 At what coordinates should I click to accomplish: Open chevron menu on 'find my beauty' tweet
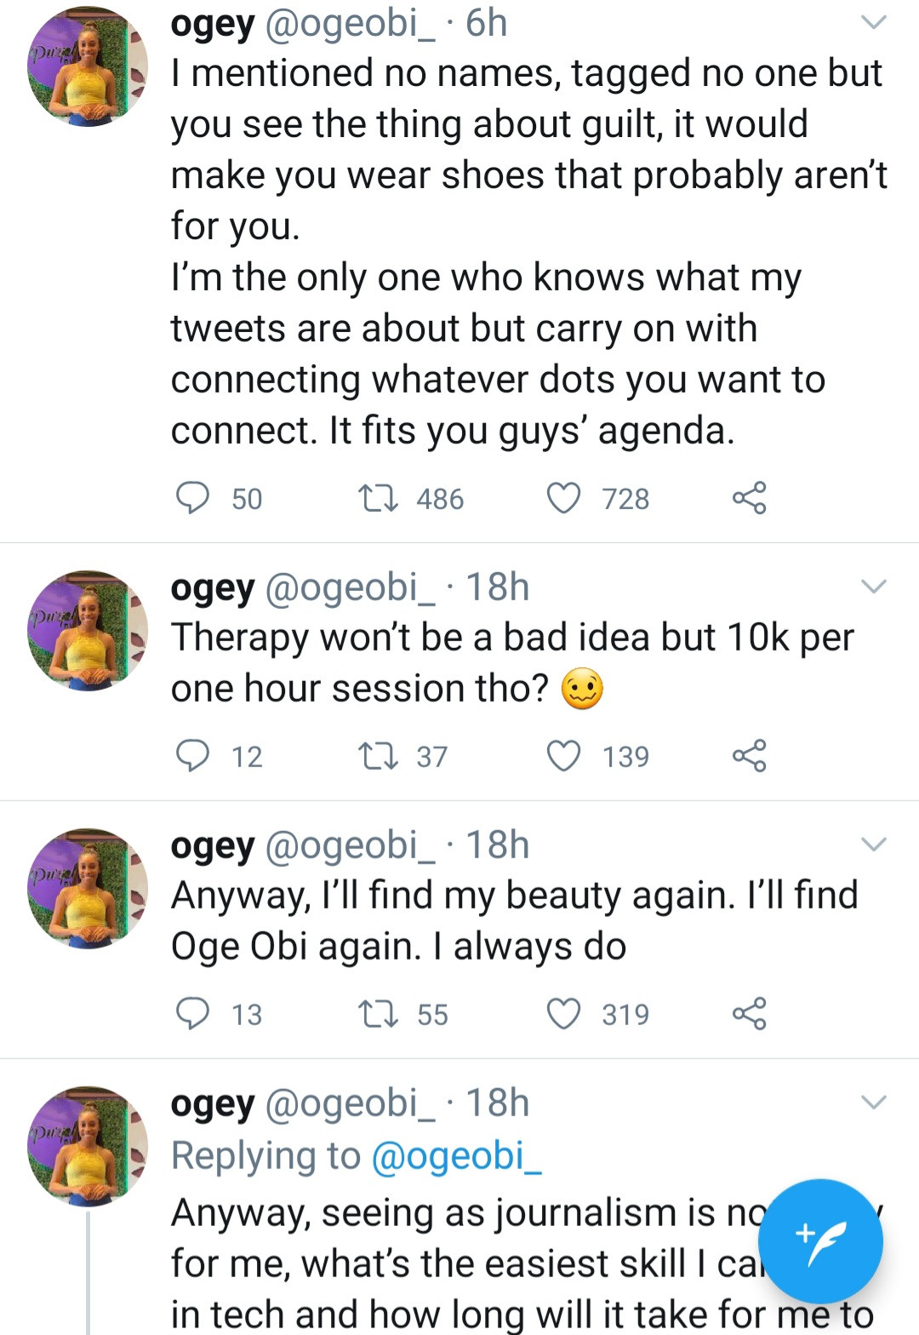click(874, 845)
